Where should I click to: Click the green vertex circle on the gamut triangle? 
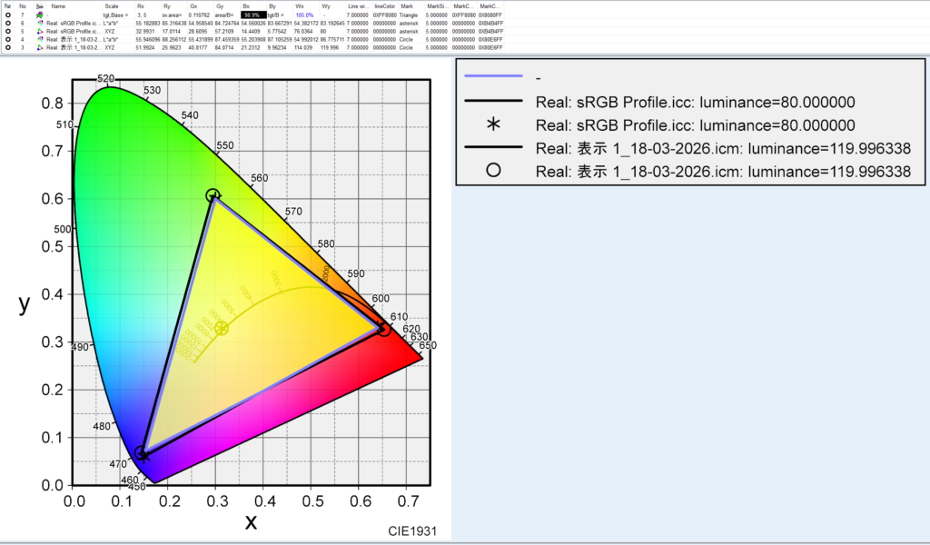[x=213, y=195]
